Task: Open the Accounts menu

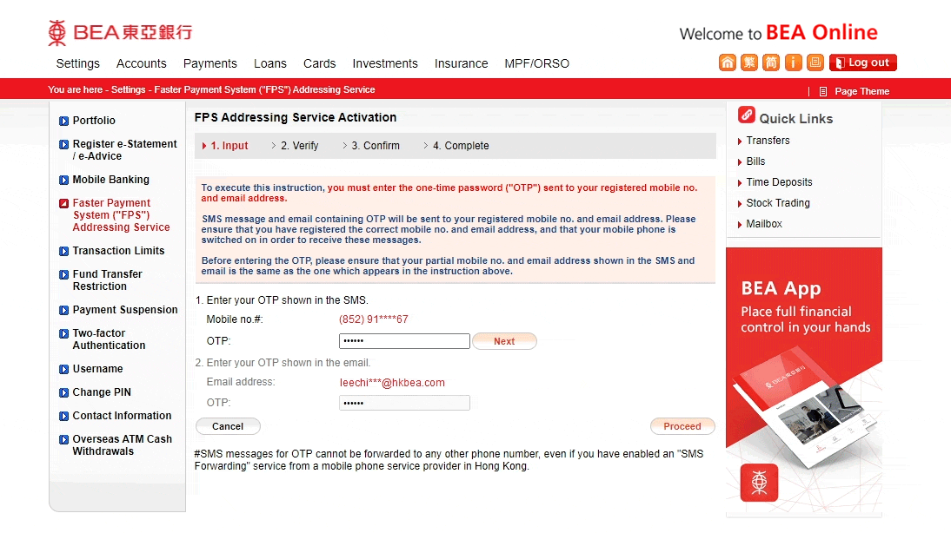Action: pyautogui.click(x=142, y=63)
